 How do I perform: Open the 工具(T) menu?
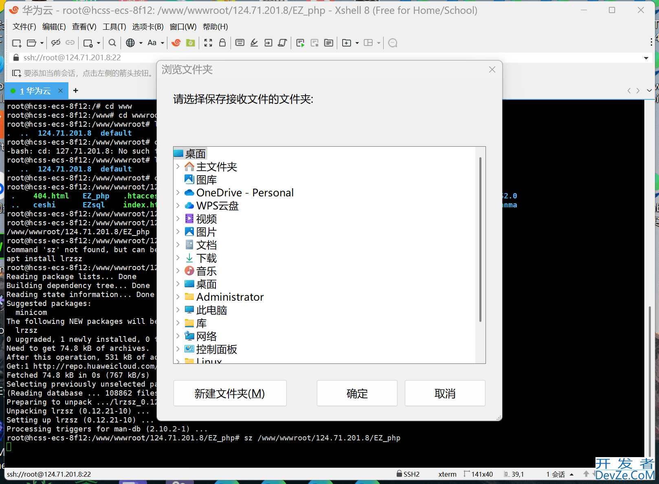pos(114,27)
